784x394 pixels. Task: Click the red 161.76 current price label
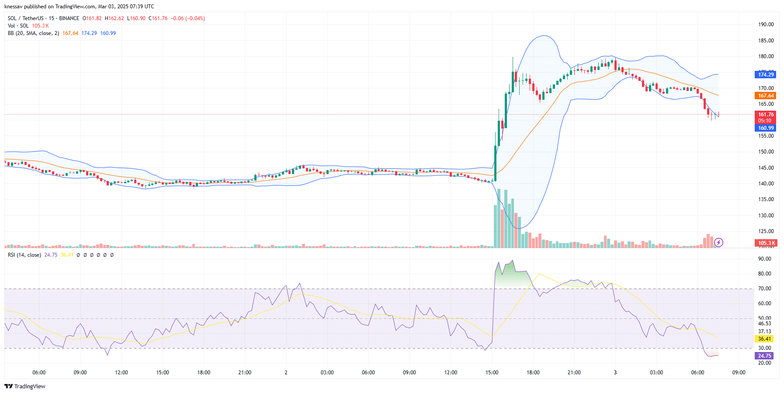point(766,115)
